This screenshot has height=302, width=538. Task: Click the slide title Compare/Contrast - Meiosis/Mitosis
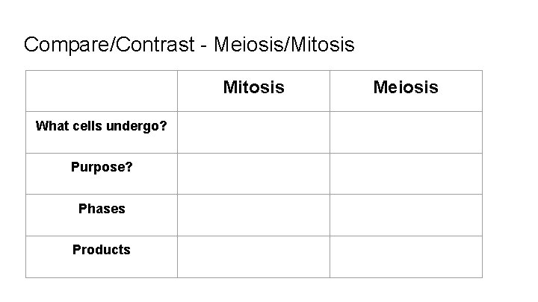coord(189,45)
